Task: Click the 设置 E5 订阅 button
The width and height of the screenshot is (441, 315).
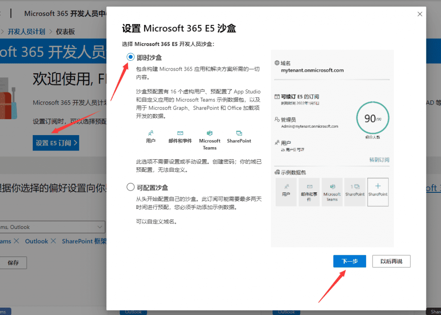Action: coord(56,143)
